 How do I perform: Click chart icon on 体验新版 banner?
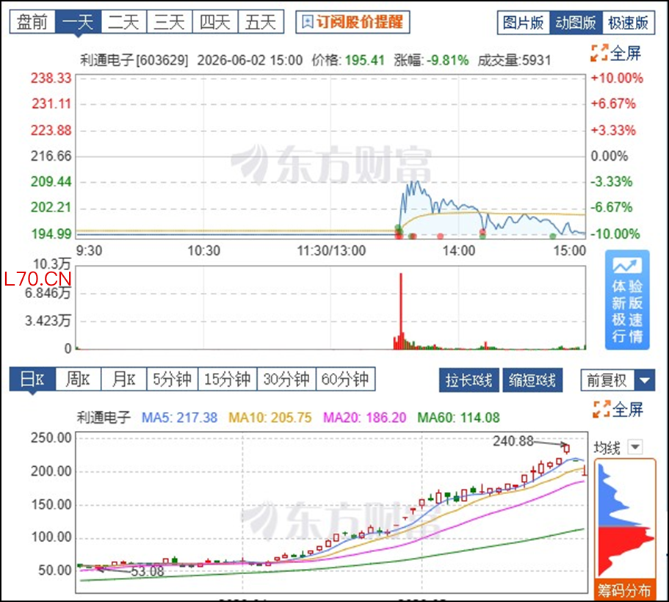pos(627,265)
